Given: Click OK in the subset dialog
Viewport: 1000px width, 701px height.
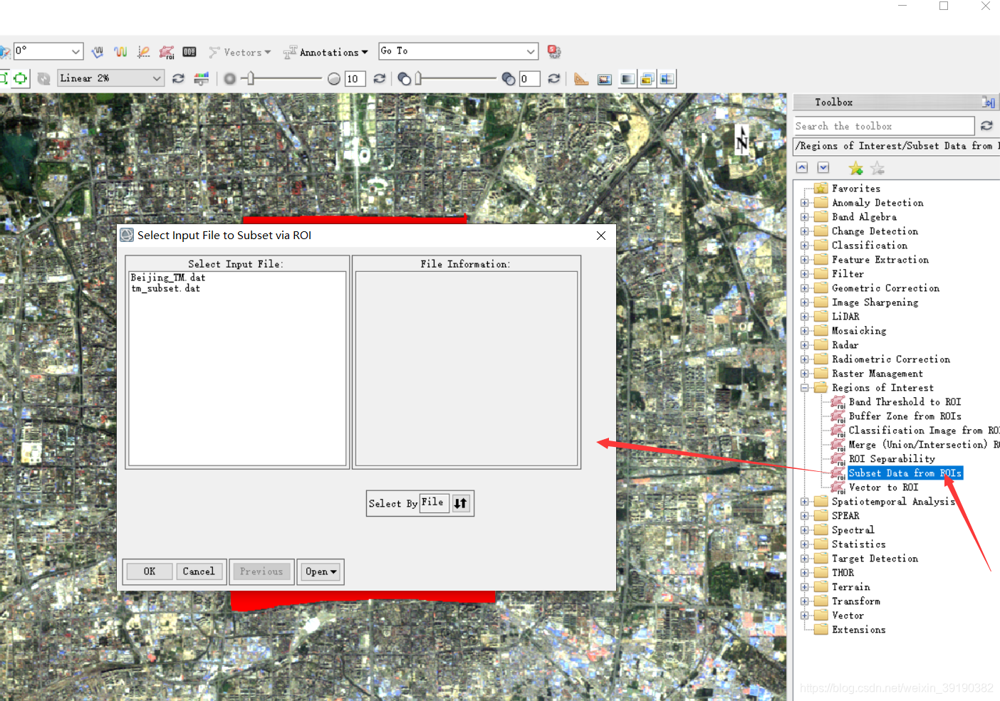Looking at the screenshot, I should click(x=150, y=571).
